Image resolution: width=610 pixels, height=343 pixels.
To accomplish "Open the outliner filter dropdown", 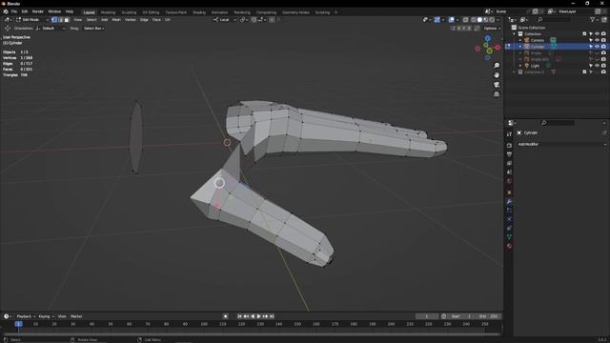I will click(594, 20).
